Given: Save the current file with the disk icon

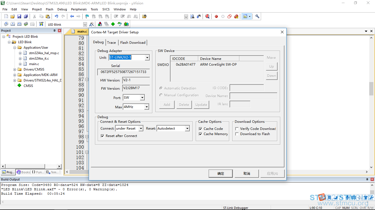Looking at the screenshot, I should click(x=19, y=16).
